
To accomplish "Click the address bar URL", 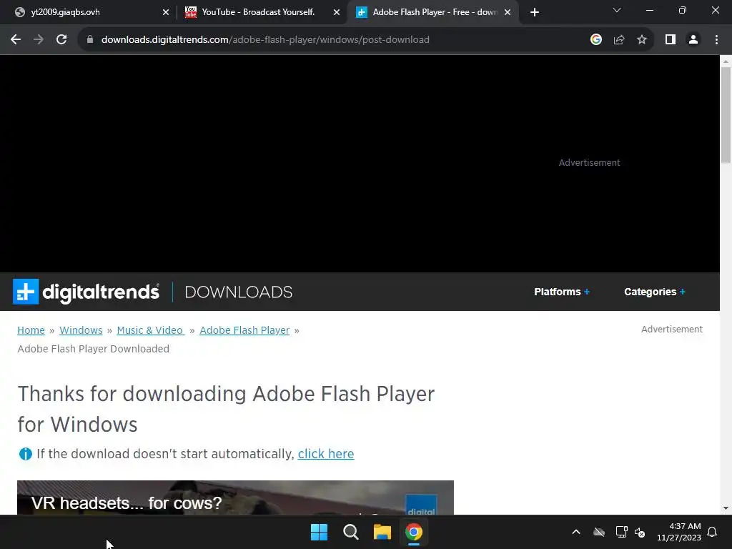I will coord(265,40).
